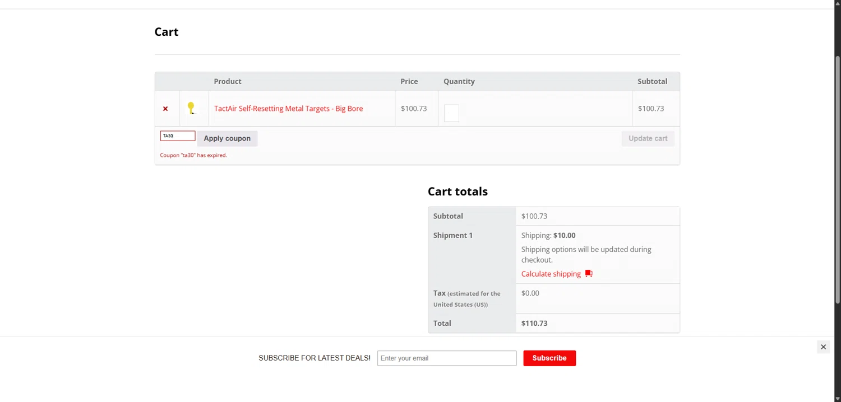Open the TactAir product thumbnail image
Viewport: 841px width, 402px height.
pyautogui.click(x=191, y=108)
